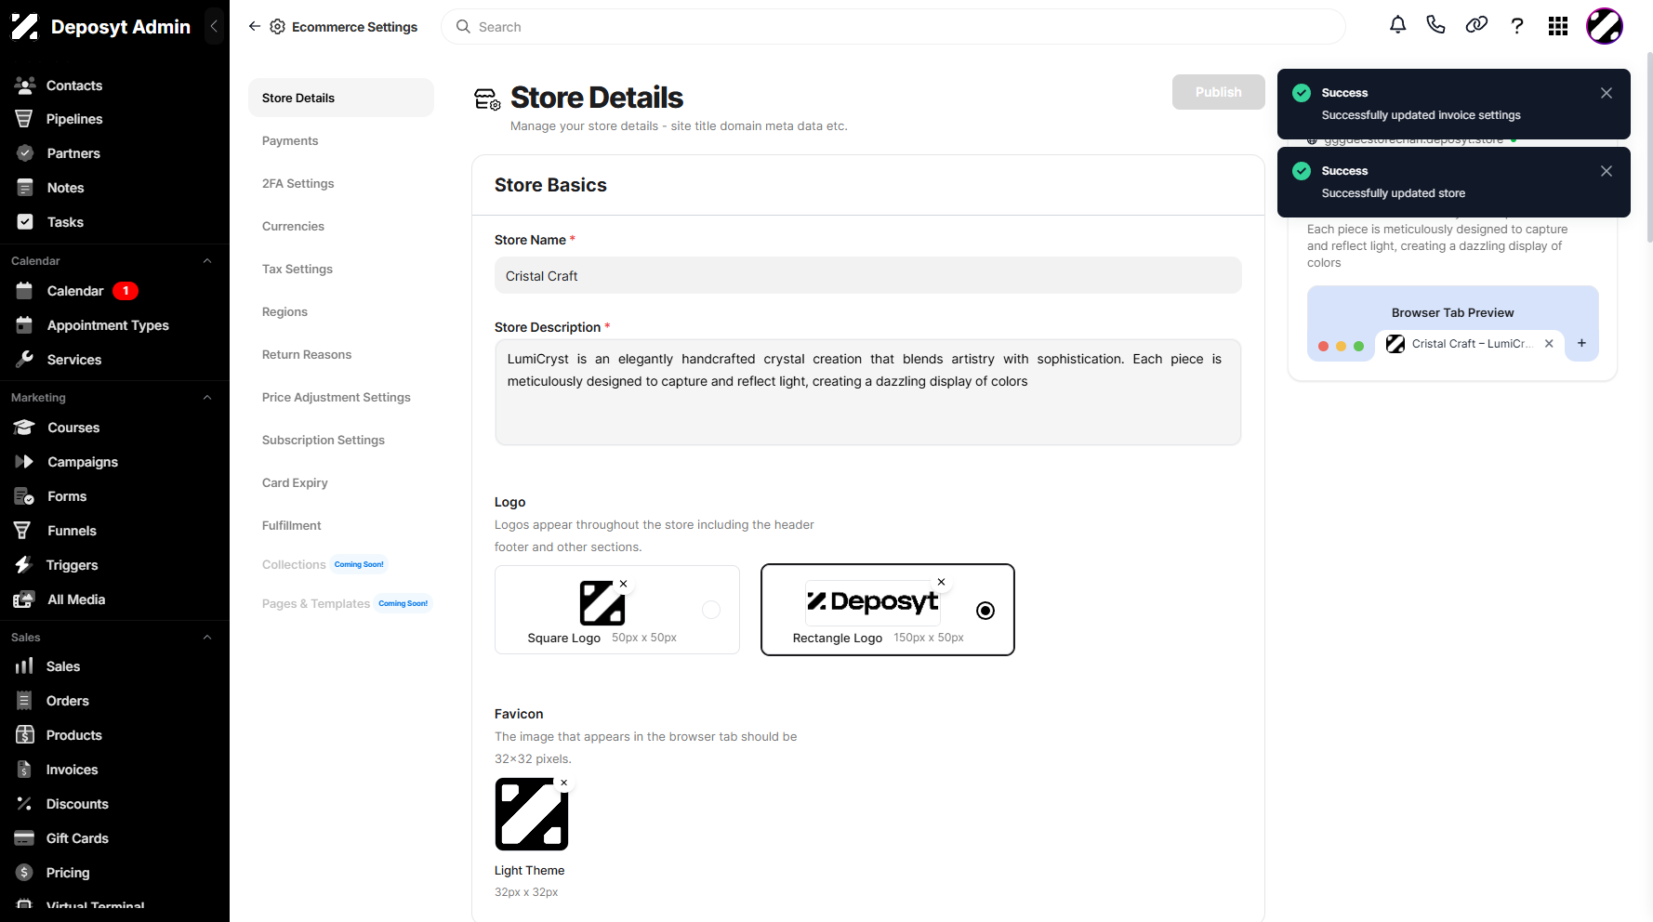Switch to Payments settings tab
The height and width of the screenshot is (922, 1653).
pos(290,140)
